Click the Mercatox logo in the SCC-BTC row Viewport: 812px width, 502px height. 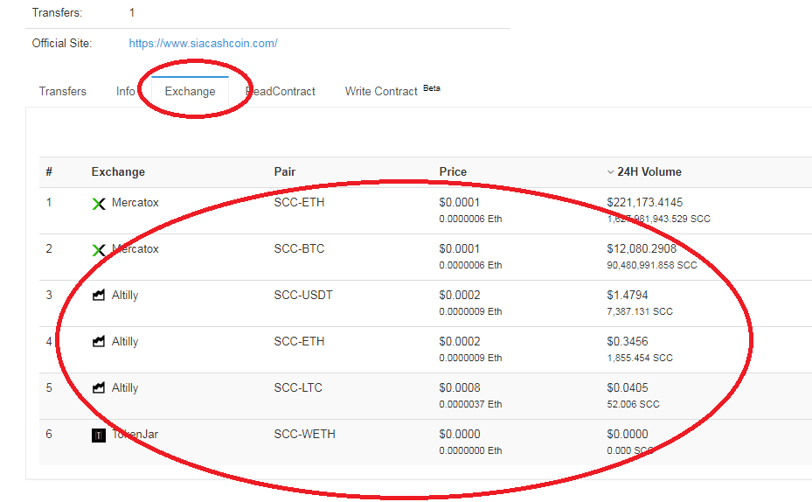(x=99, y=250)
